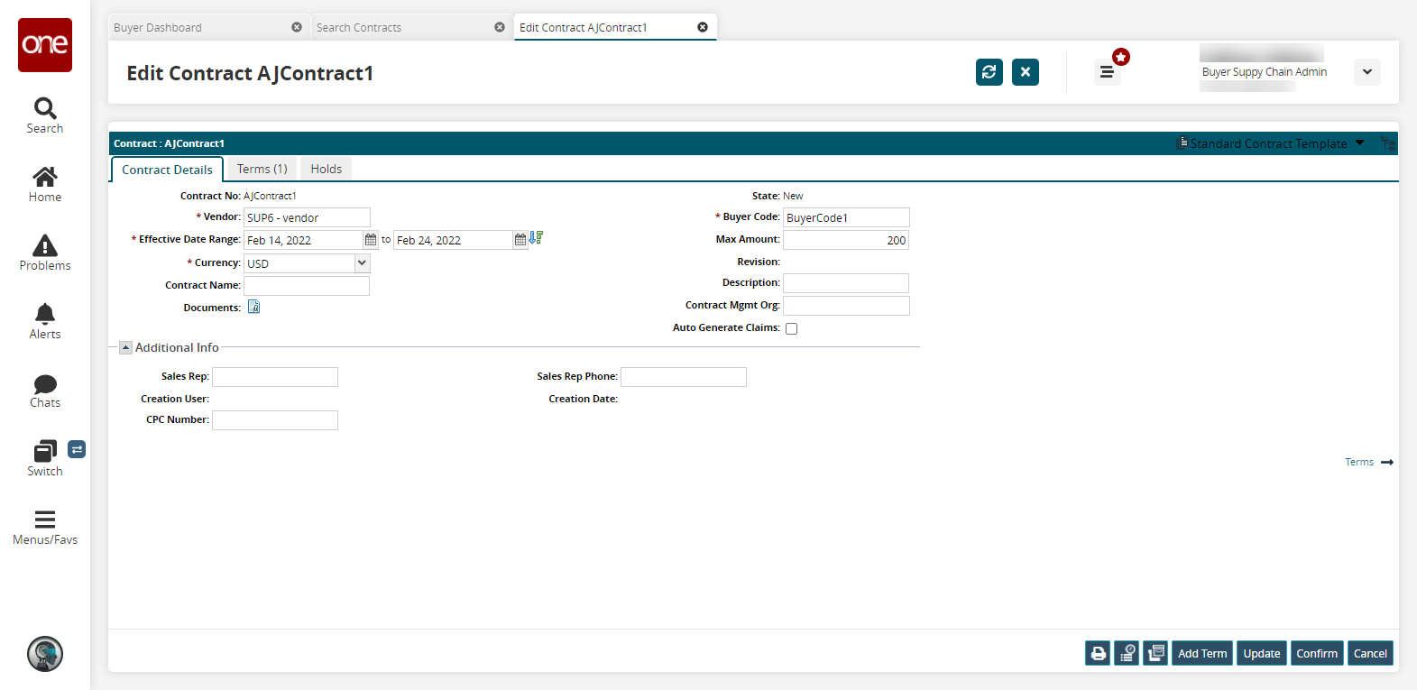Open the Switch window stack icon
Image resolution: width=1417 pixels, height=690 pixels.
pyautogui.click(x=44, y=451)
